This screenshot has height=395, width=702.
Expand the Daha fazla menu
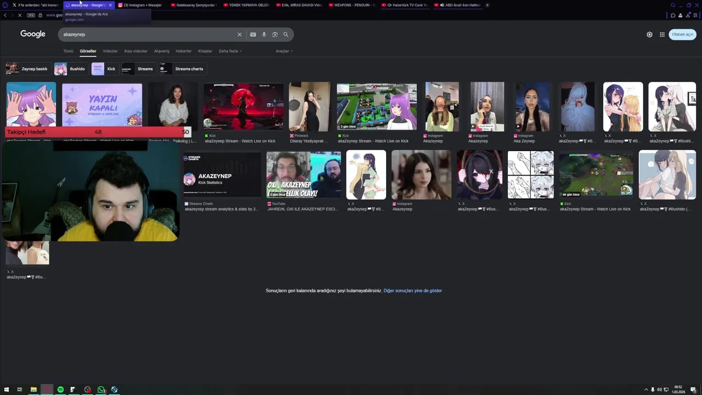(x=230, y=51)
